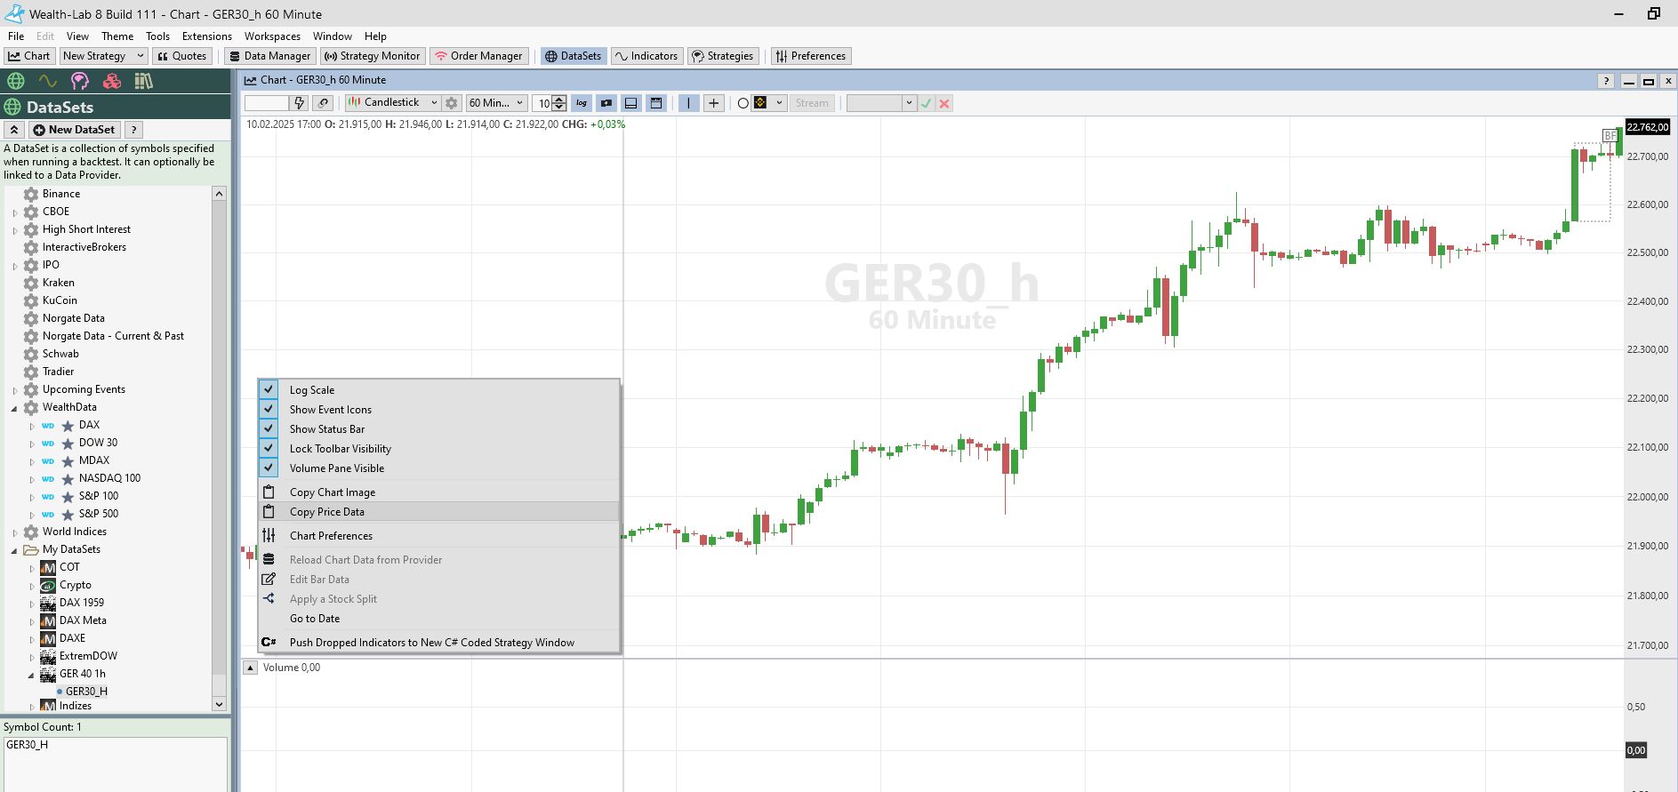Select the GER30_H symbol in tree

pyautogui.click(x=86, y=692)
